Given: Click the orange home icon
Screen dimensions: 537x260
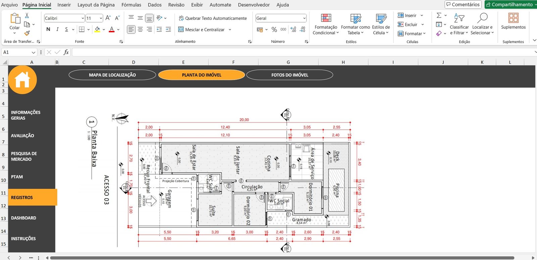Looking at the screenshot, I should pyautogui.click(x=22, y=80).
